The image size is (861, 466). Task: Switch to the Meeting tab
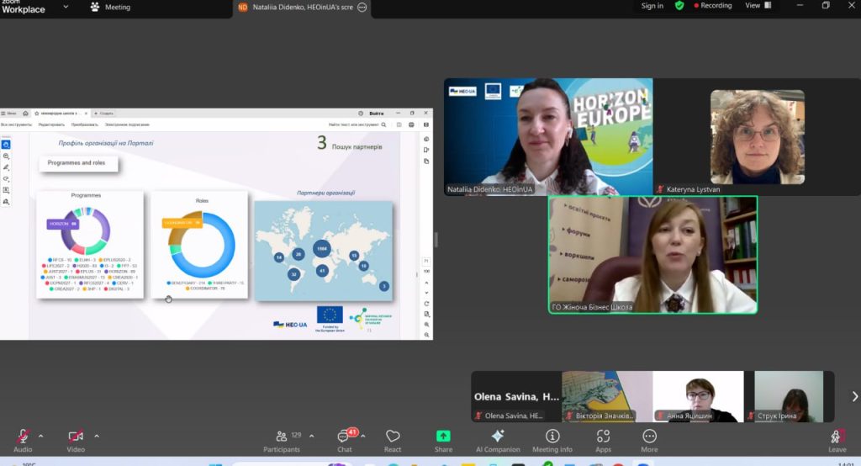coord(111,7)
